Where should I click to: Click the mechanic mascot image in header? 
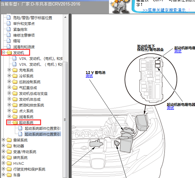[119, 6]
